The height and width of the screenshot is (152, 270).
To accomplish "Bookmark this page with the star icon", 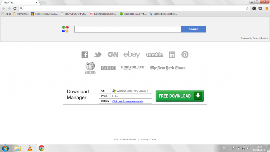I will coord(248,8).
